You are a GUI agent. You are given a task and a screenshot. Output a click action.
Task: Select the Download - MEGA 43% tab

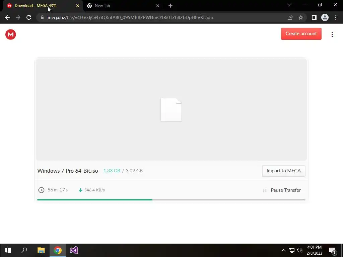pos(43,6)
